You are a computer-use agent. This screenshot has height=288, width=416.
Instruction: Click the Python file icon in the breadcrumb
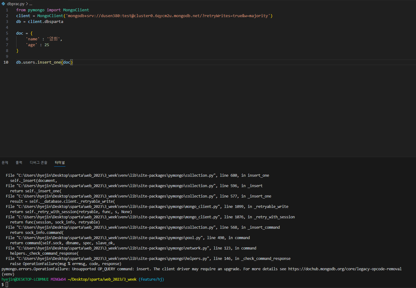tap(3, 4)
